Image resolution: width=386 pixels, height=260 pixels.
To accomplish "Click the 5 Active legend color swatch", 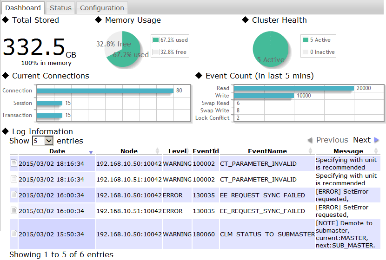I will coord(306,40).
